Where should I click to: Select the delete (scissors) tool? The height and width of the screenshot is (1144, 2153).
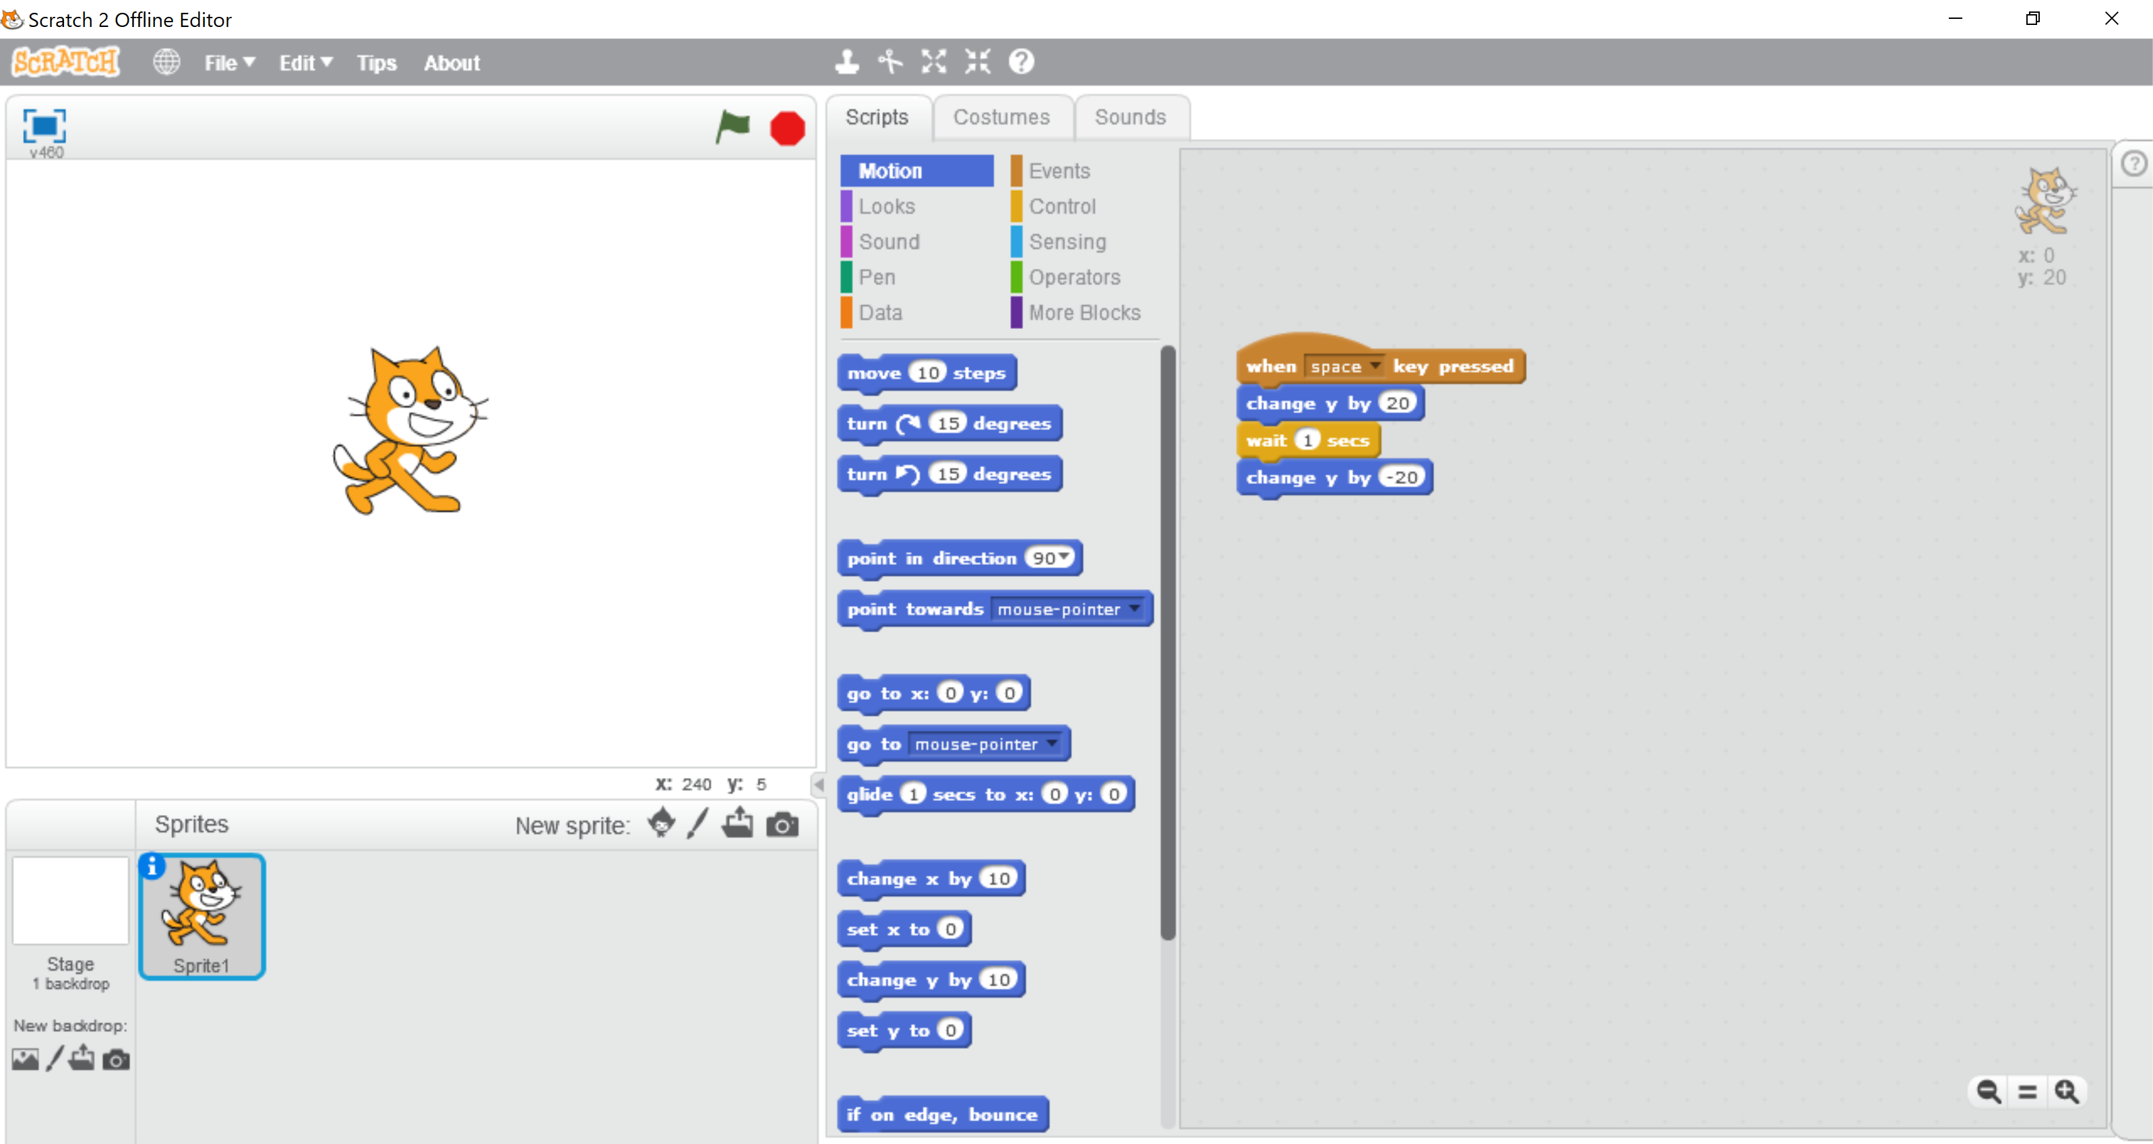coord(891,62)
